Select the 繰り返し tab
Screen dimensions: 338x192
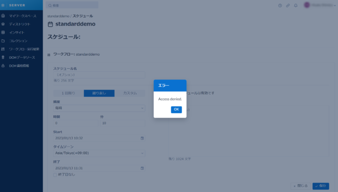[x=99, y=93]
